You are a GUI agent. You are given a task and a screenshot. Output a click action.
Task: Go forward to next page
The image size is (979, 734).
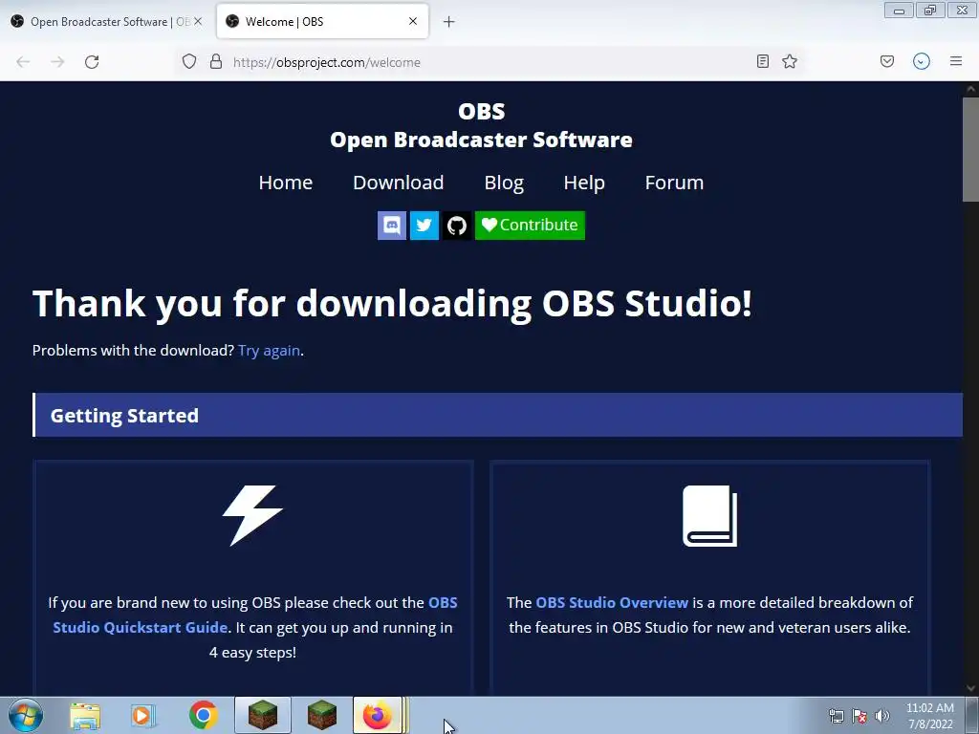point(57,62)
